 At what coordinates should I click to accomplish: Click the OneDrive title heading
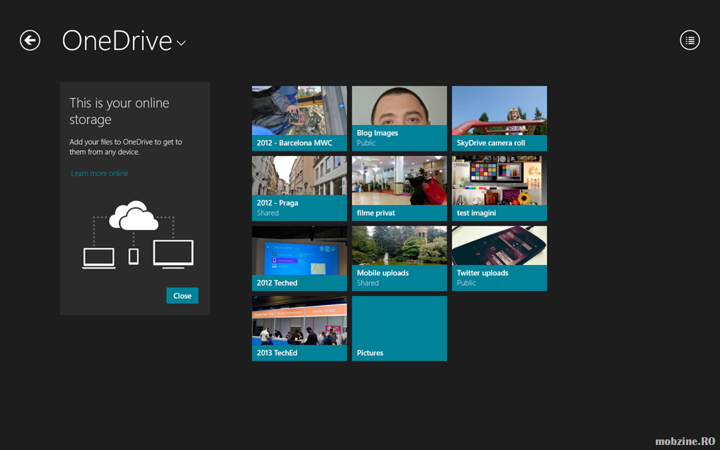[117, 40]
